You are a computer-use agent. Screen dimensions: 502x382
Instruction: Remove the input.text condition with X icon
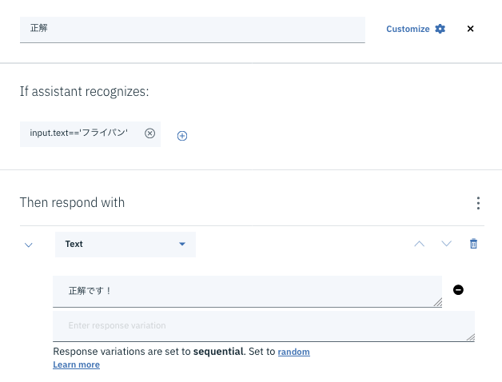click(x=149, y=133)
